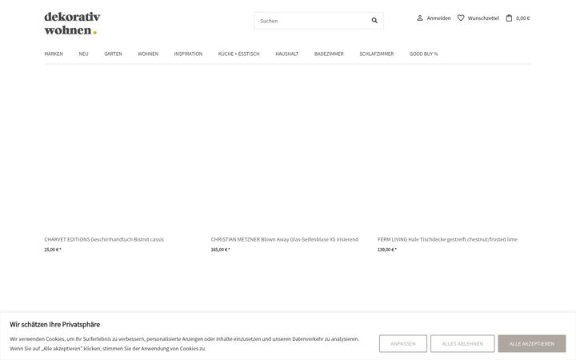Open the GOOD BUY % category
This screenshot has width=576, height=360.
pos(423,54)
